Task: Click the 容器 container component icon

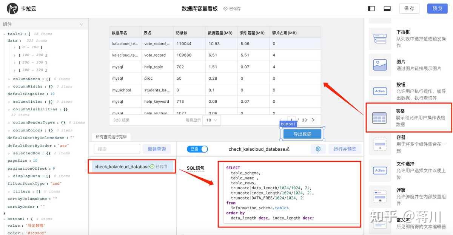Action: [380, 144]
